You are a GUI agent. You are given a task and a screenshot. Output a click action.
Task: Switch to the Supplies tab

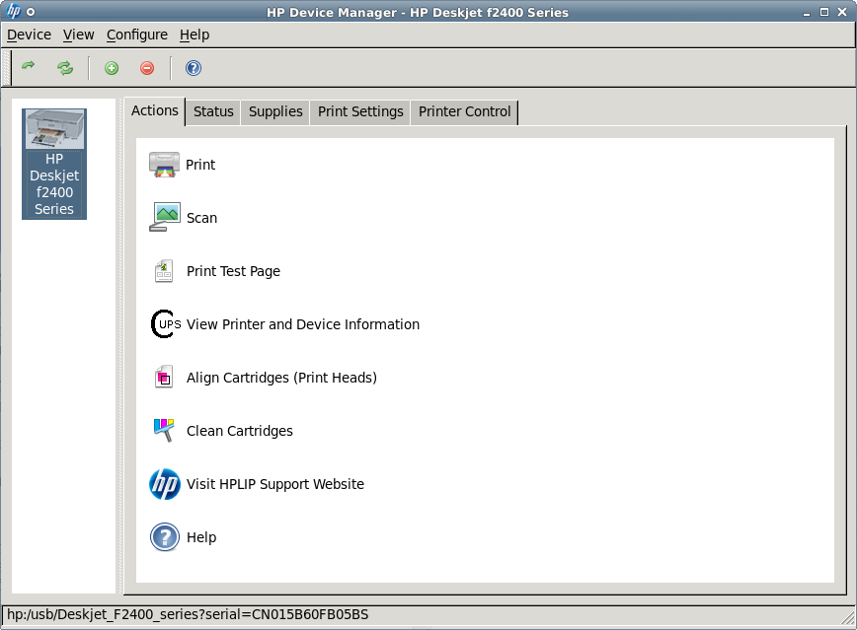275,112
